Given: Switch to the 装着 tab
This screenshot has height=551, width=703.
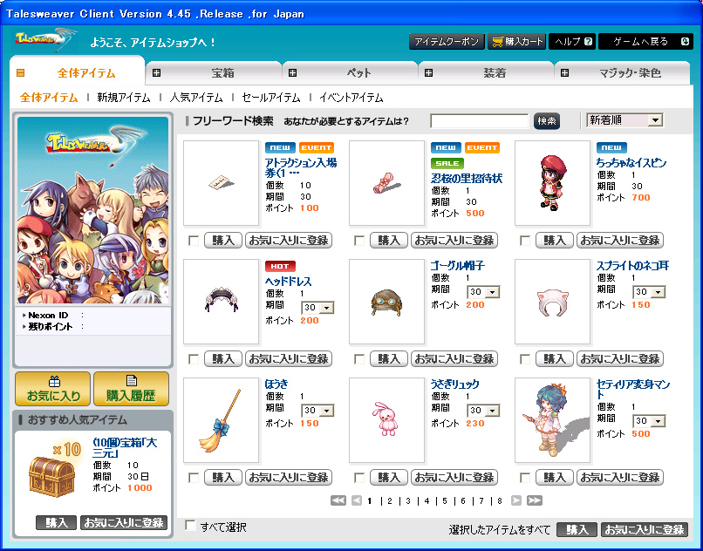Looking at the screenshot, I should [487, 73].
